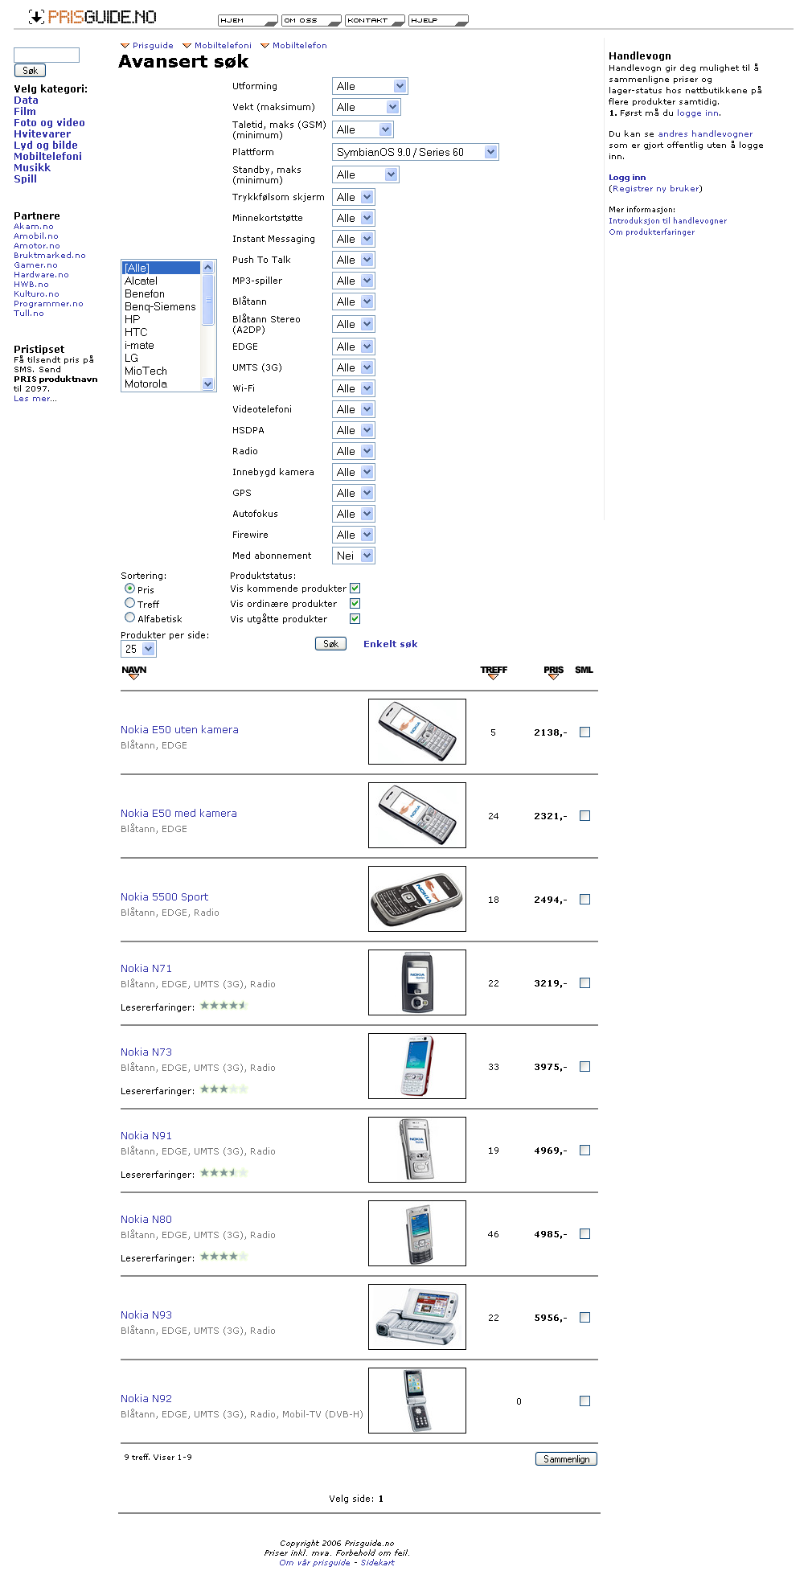Sort results by PRIS column arrow

coord(553,677)
